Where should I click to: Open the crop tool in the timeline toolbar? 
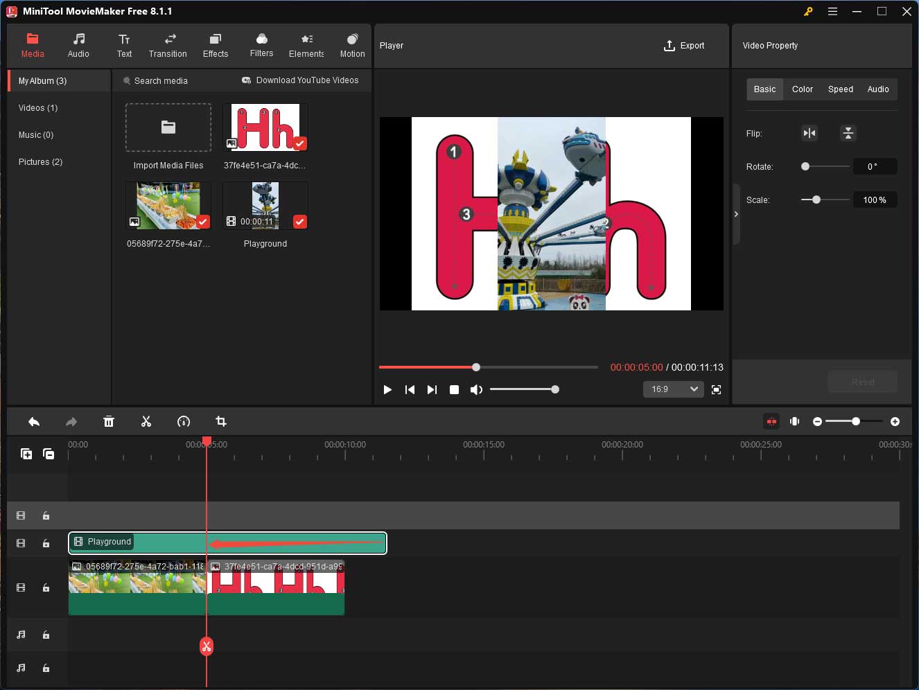tap(220, 421)
